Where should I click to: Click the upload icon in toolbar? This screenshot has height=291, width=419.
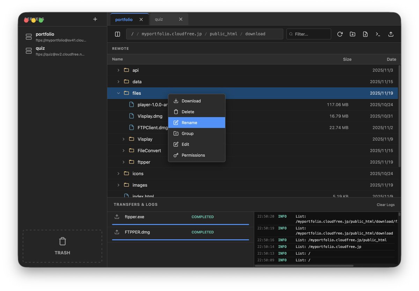click(x=391, y=34)
